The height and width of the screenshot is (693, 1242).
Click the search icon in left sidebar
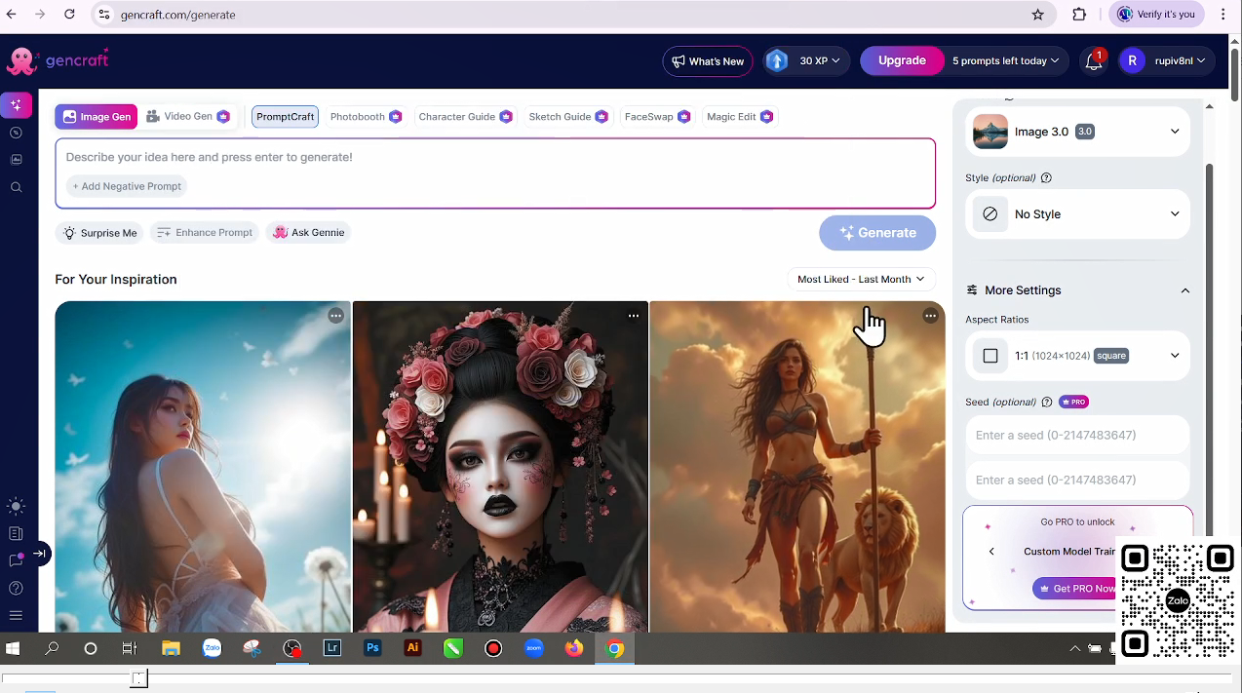16,187
